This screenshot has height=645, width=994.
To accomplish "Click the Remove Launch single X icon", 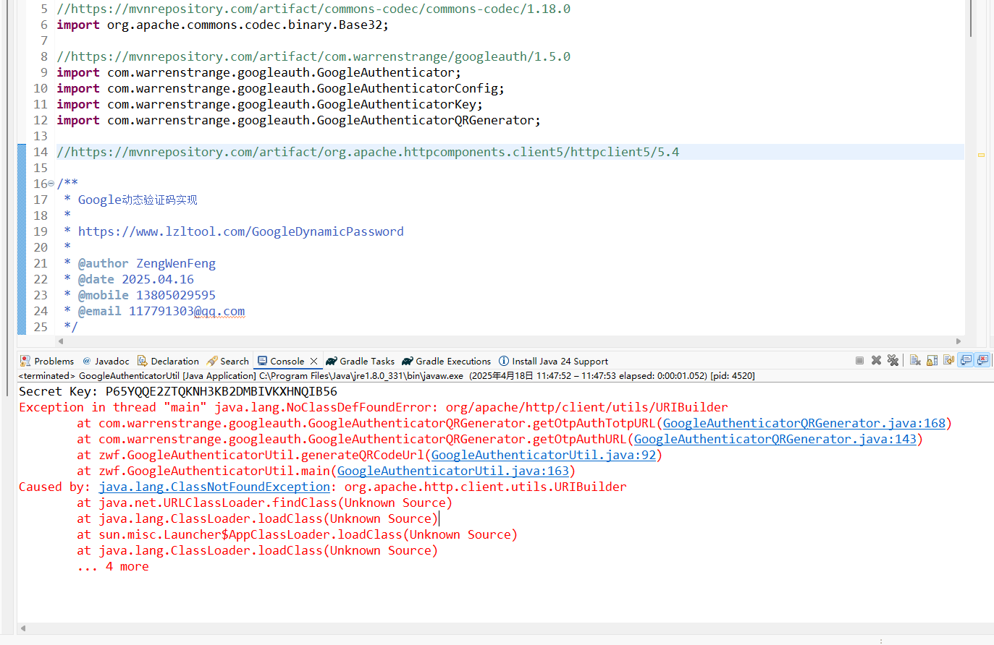I will click(x=876, y=360).
